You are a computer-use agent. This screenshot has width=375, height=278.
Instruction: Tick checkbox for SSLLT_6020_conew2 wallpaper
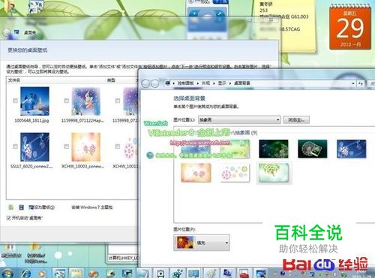click(x=16, y=147)
